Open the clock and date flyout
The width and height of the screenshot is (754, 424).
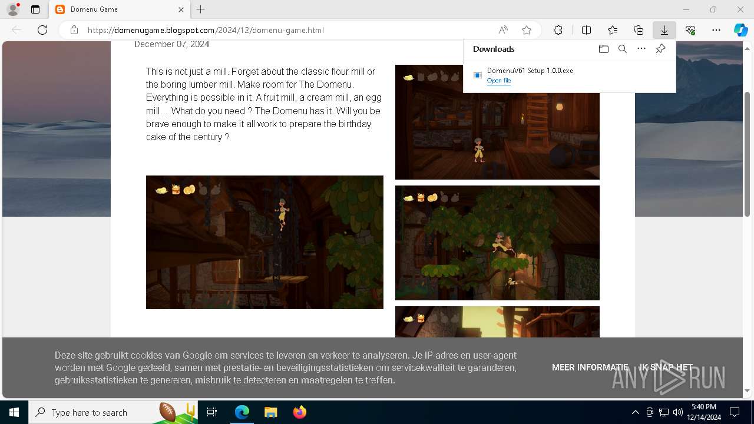(x=704, y=412)
